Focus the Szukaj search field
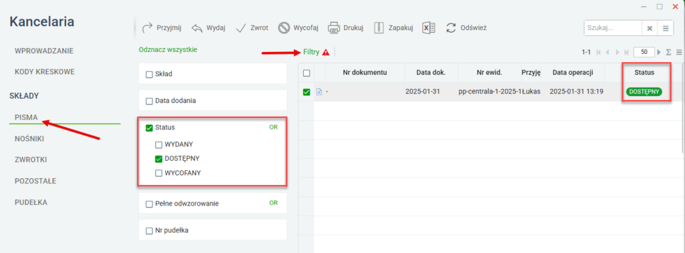 [613, 28]
